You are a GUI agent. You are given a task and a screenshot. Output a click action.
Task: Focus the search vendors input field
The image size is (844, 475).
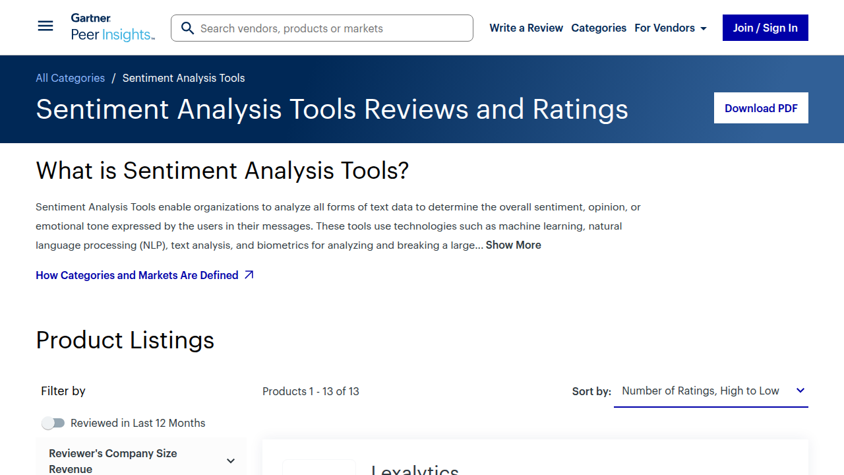coord(322,28)
